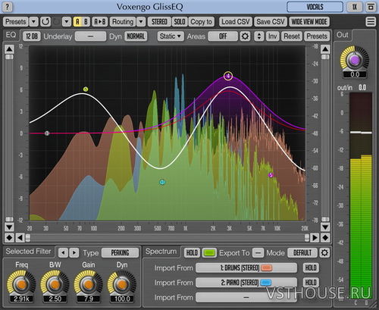This screenshot has height=310, width=379.
Task: Select EQ control point 4
Action: click(228, 76)
